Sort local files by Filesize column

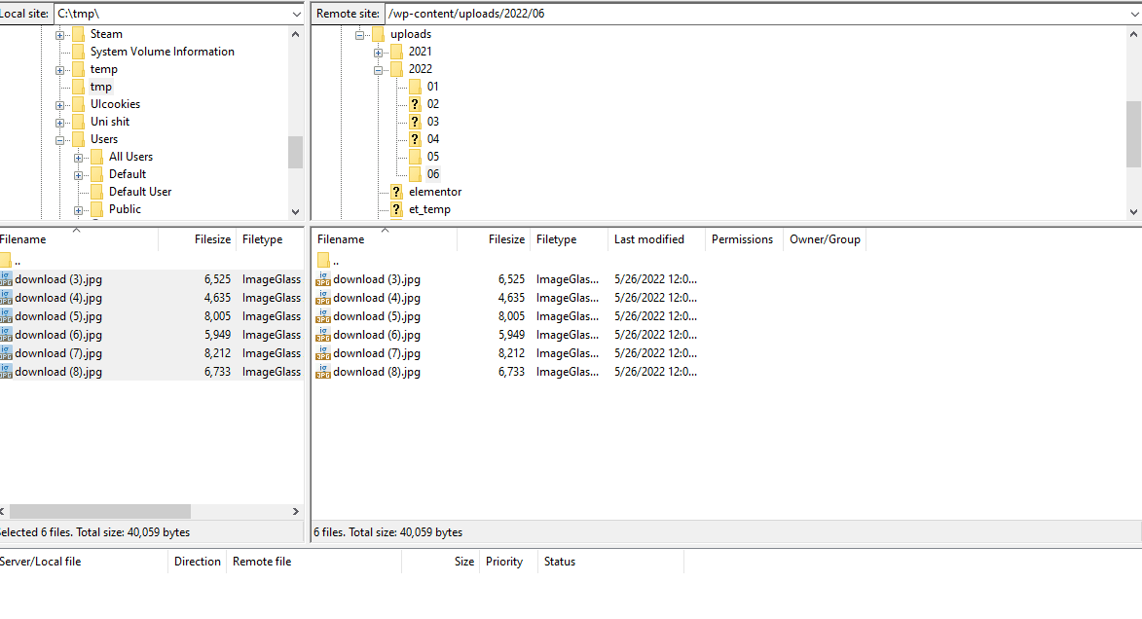click(x=198, y=239)
